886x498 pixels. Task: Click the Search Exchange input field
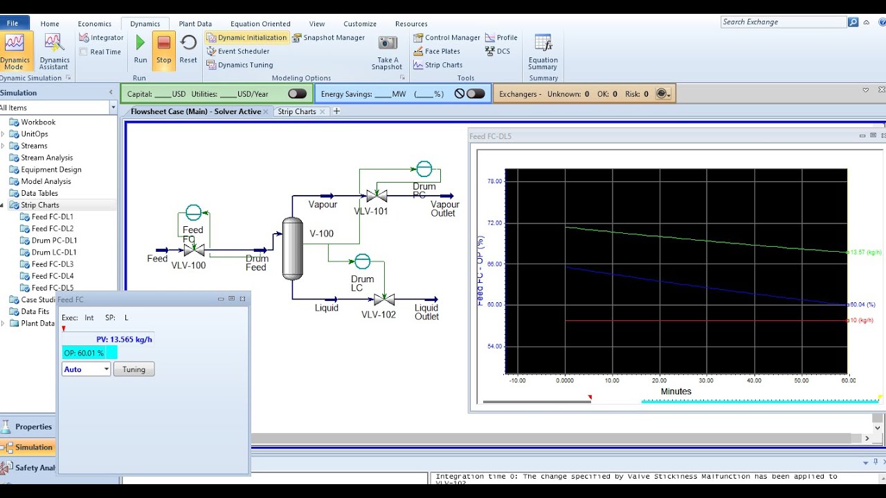point(784,22)
